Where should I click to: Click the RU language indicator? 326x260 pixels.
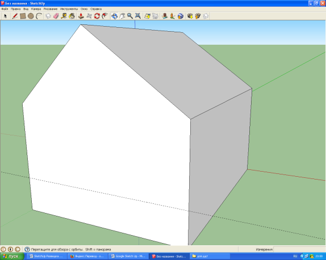(295, 257)
